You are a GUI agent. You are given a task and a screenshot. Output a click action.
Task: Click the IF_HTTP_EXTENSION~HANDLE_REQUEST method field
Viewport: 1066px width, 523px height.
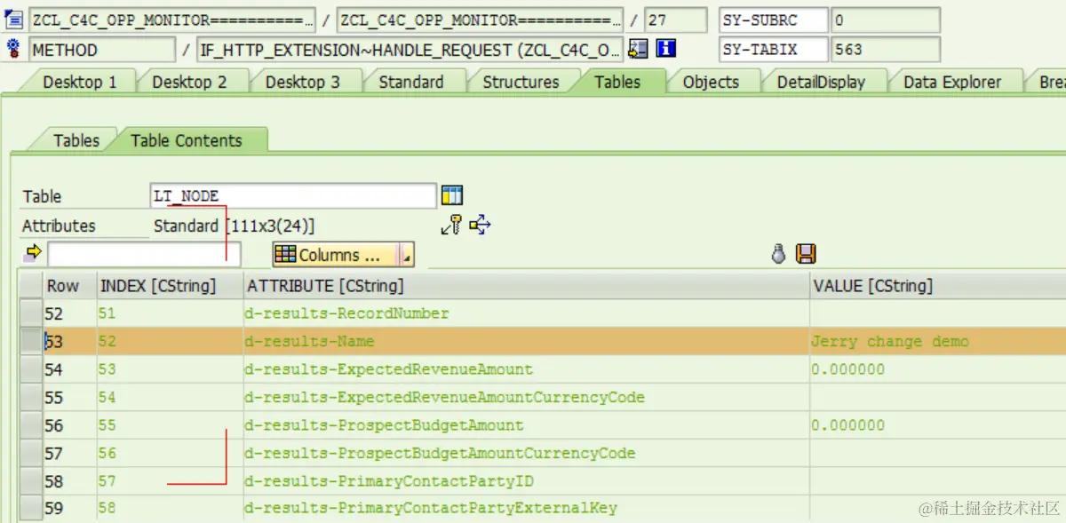pos(410,50)
